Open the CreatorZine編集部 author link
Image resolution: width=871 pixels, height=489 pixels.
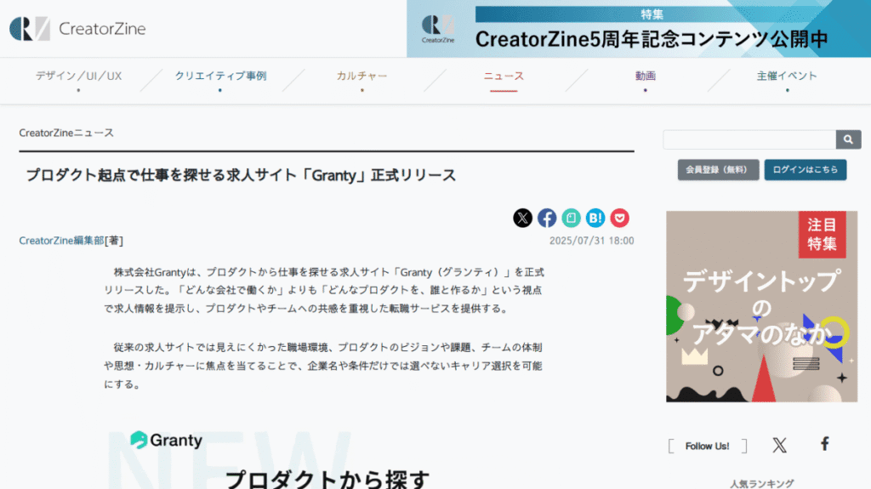point(61,241)
